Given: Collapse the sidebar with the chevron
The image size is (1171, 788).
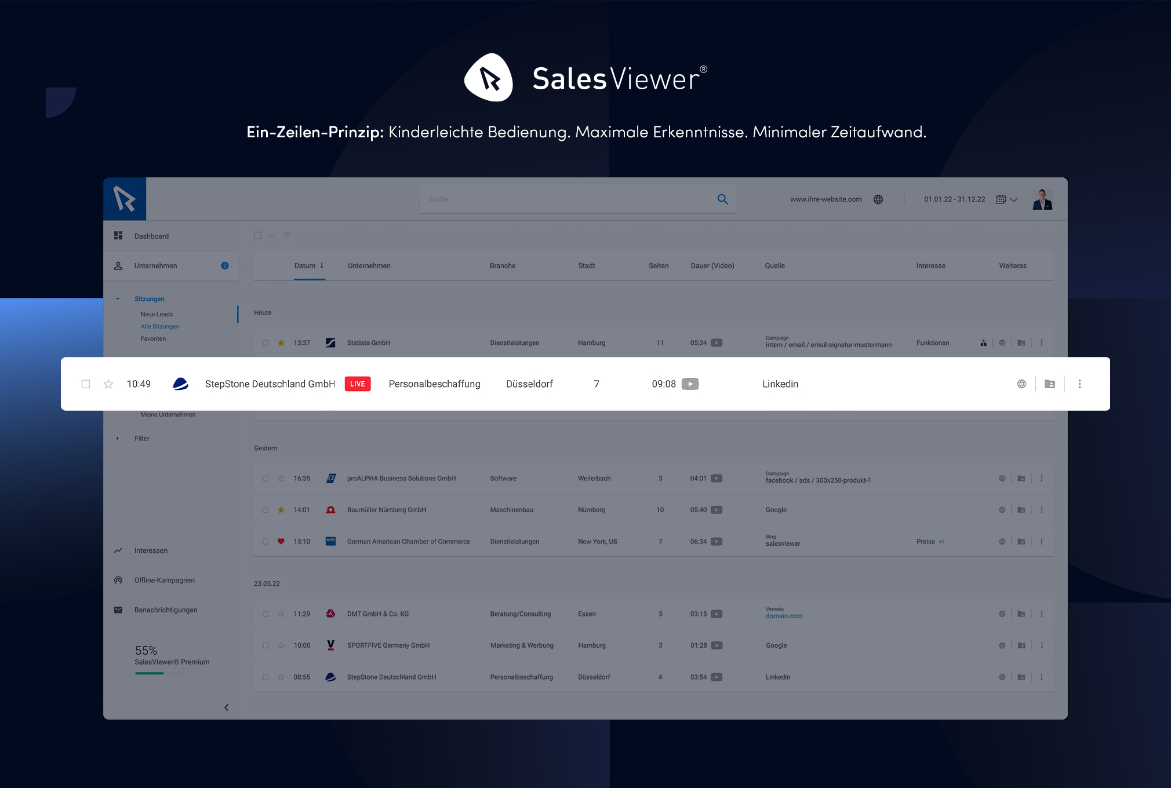Looking at the screenshot, I should point(226,707).
